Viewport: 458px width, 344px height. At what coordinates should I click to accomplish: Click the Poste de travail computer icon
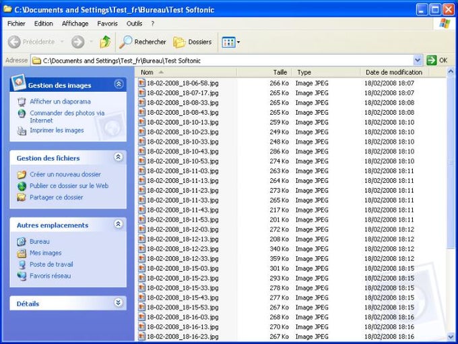(x=22, y=264)
